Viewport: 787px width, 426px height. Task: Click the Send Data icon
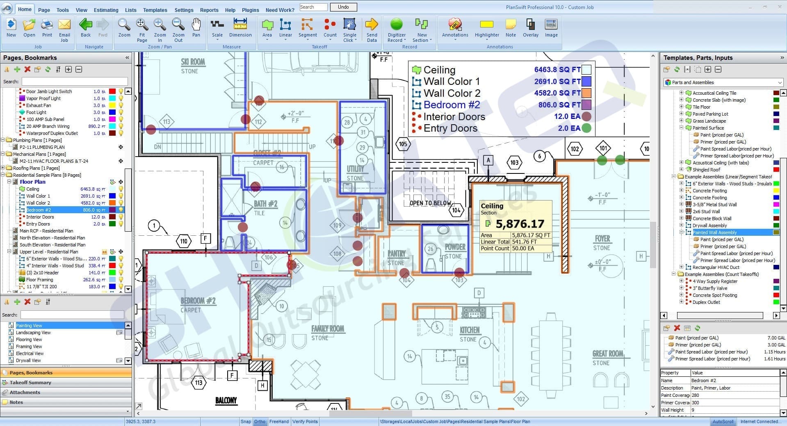pyautogui.click(x=372, y=30)
